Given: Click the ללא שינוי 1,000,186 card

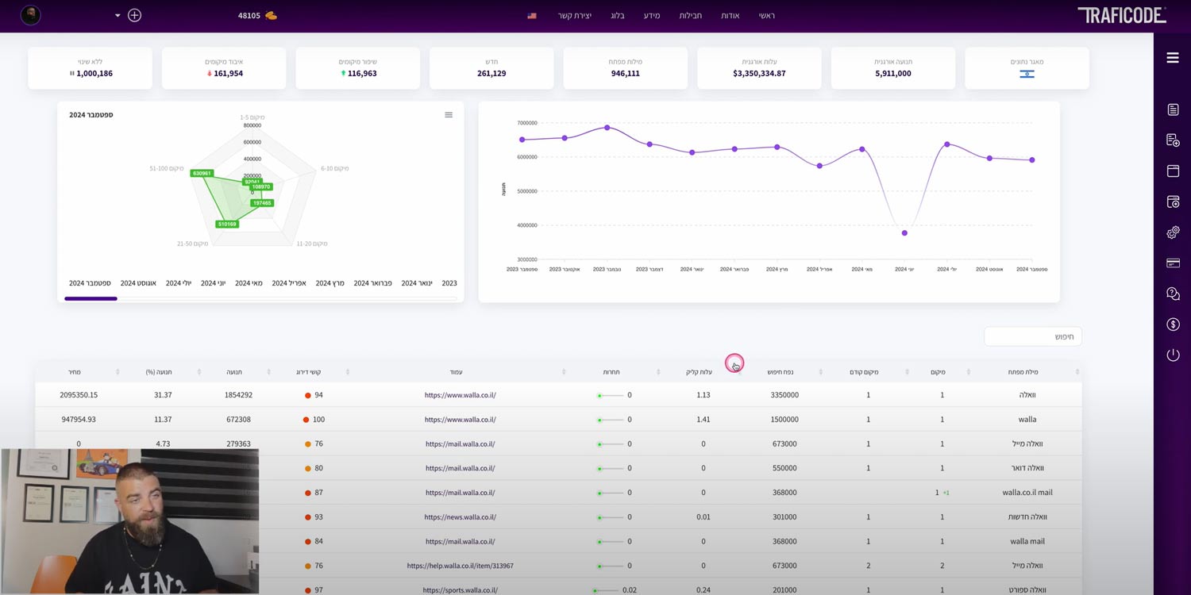Looking at the screenshot, I should pyautogui.click(x=91, y=67).
